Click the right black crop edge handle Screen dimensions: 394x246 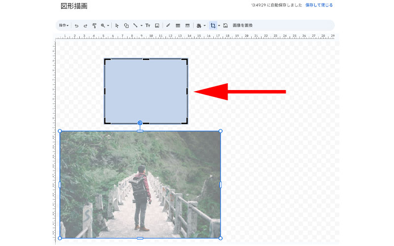[187, 91]
